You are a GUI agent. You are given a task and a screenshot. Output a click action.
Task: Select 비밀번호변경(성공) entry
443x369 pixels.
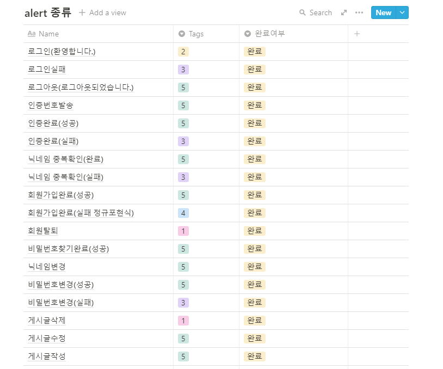(61, 284)
